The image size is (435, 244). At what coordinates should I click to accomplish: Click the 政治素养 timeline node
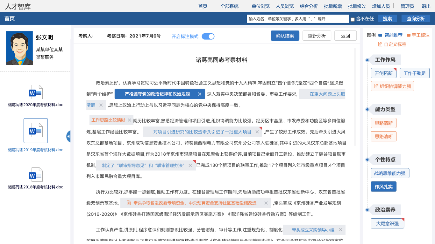(367, 210)
